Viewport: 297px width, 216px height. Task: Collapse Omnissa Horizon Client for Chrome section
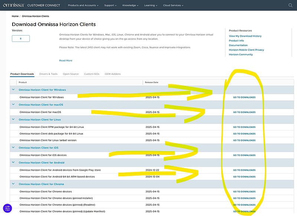click(13, 184)
